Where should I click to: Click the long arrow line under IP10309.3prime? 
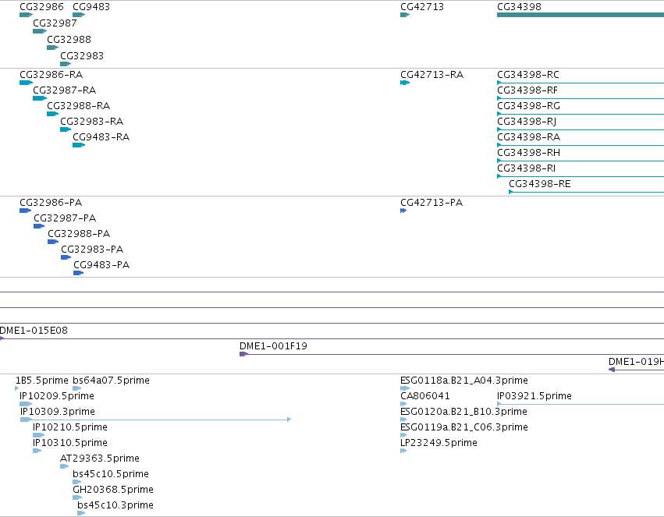(x=155, y=420)
